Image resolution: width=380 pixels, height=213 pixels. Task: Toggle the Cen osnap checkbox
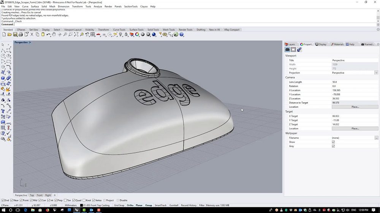point(40,200)
